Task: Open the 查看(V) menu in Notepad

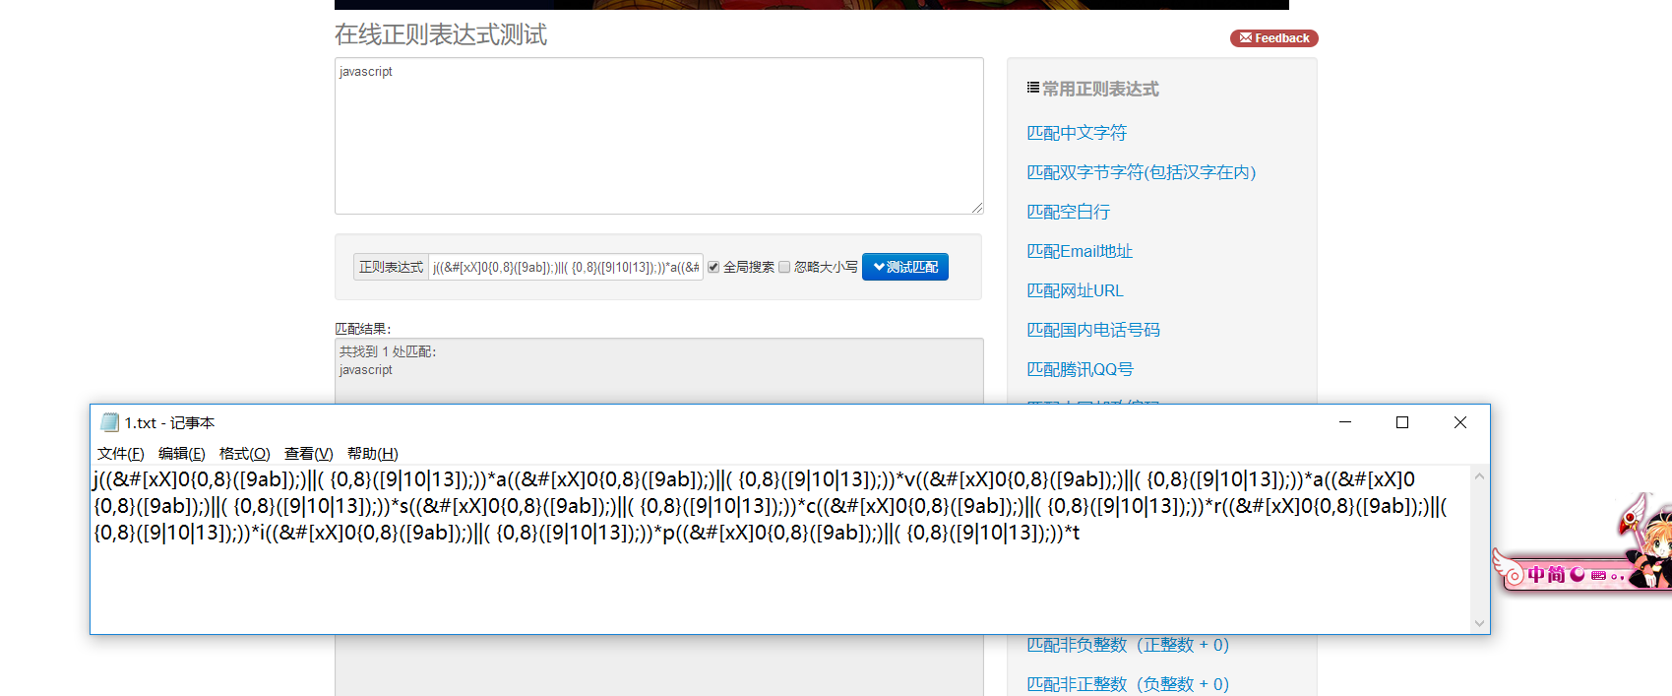Action: pyautogui.click(x=308, y=454)
